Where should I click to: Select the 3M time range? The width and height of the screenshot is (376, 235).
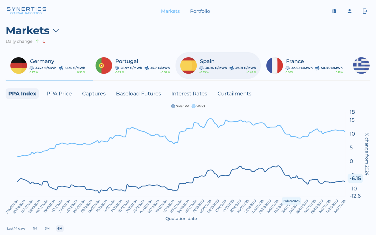point(47,228)
